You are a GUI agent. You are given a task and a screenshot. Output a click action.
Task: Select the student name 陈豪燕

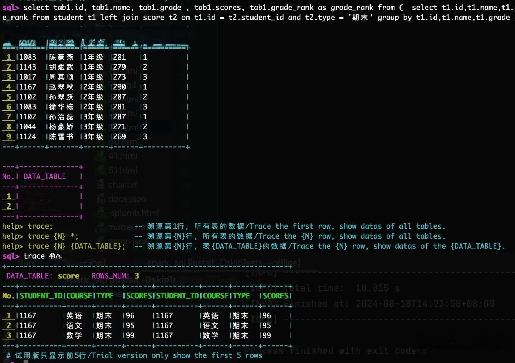point(61,57)
